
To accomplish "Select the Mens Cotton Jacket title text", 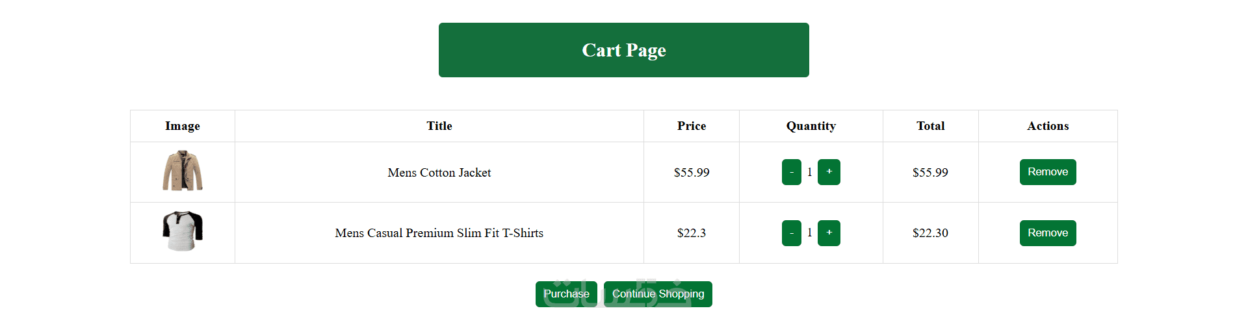I will tap(439, 173).
